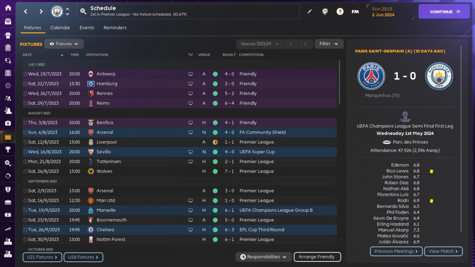
Task: Expand the Filter dropdown
Action: point(329,44)
